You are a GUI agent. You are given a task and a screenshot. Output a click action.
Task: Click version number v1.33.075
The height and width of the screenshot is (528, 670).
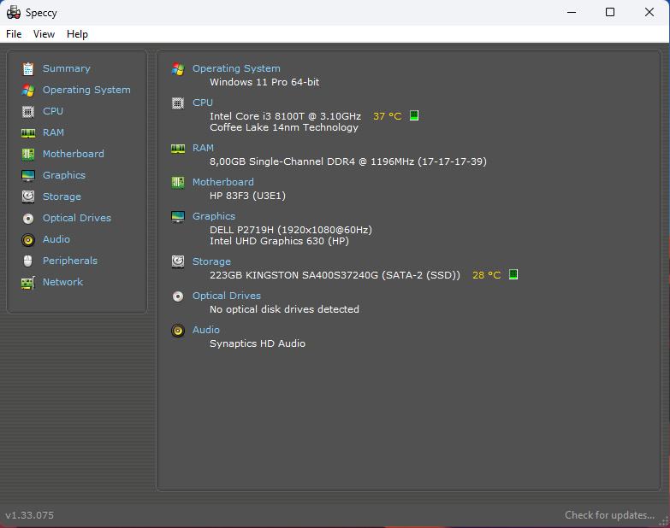[29, 515]
